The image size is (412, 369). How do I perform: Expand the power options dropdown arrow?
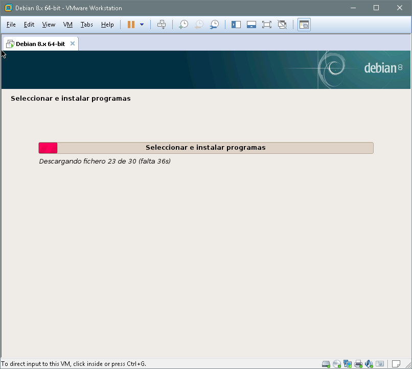coord(142,25)
